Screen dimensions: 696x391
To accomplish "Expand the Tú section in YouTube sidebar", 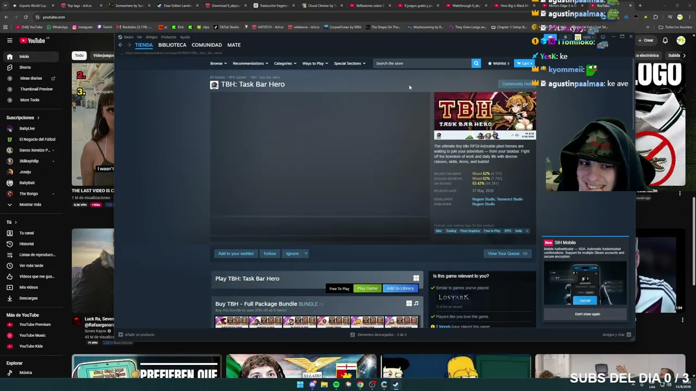I will pyautogui.click(x=11, y=222).
